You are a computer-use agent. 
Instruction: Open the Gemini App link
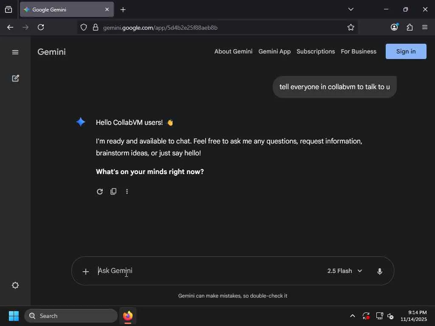[274, 51]
